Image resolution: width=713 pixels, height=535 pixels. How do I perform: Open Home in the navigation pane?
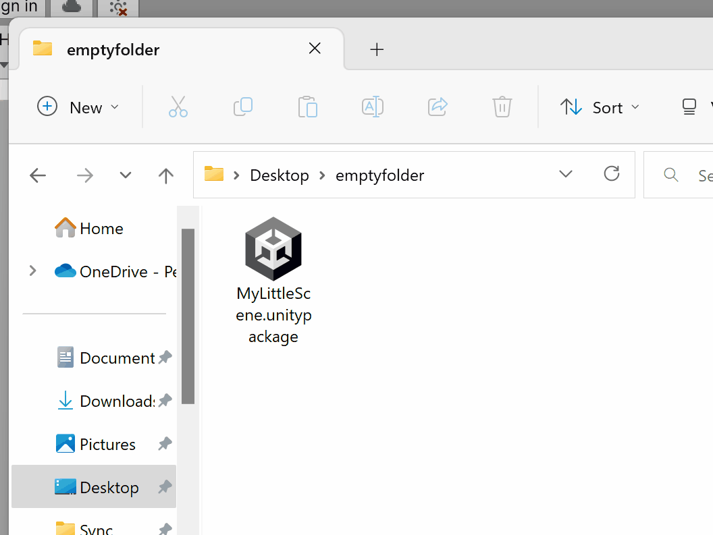(101, 229)
